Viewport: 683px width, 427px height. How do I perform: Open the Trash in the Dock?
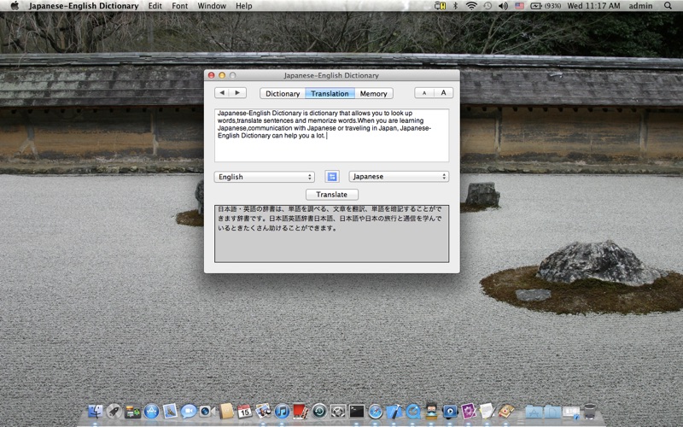(x=590, y=411)
